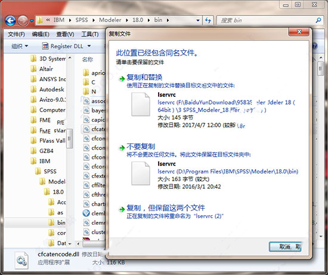
Task: Click the green arrow beside 复制和替换
Action: coord(122,79)
